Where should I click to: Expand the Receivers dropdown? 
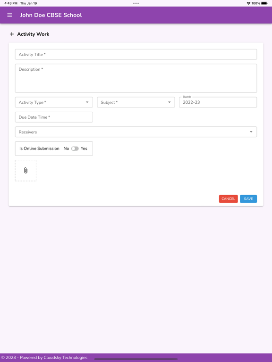pos(136,132)
